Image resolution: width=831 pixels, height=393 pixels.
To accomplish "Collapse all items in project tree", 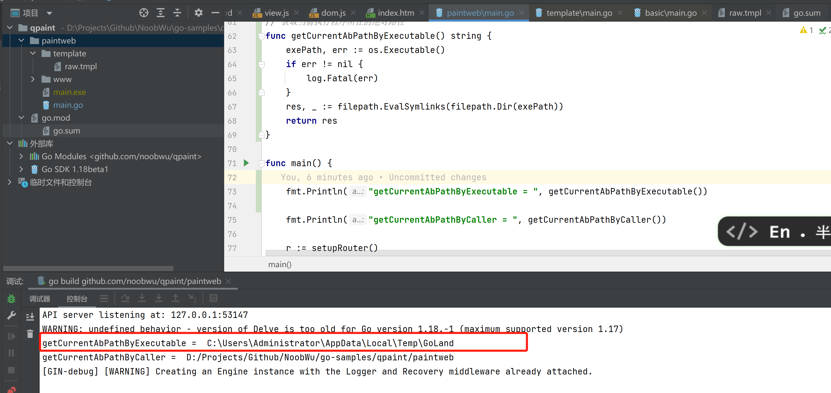I will tap(177, 13).
